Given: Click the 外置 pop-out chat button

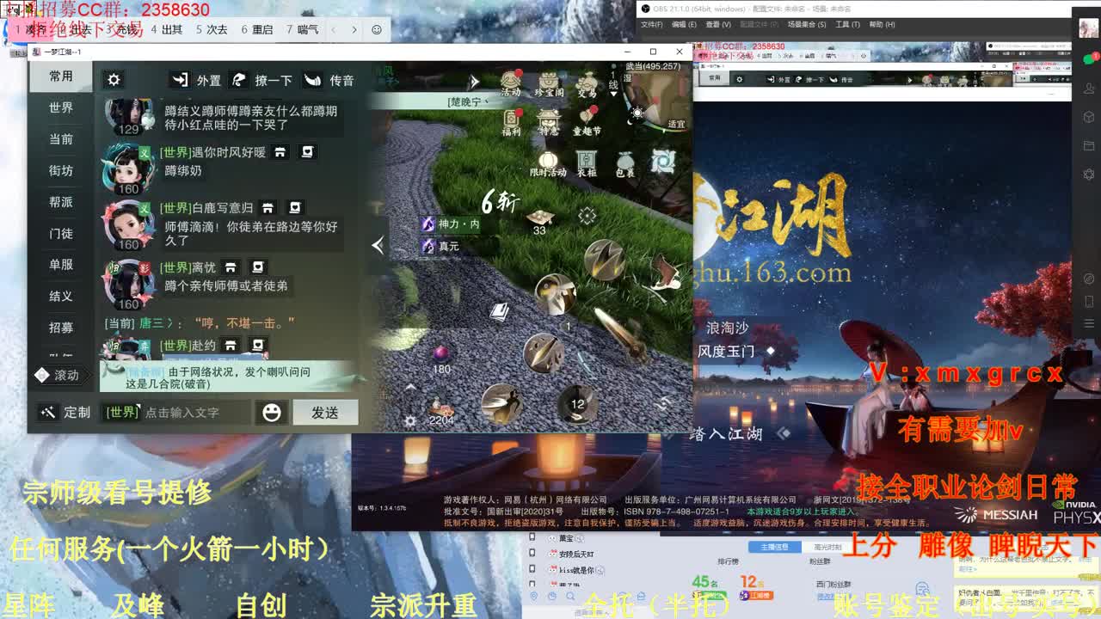Looking at the screenshot, I should 195,80.
